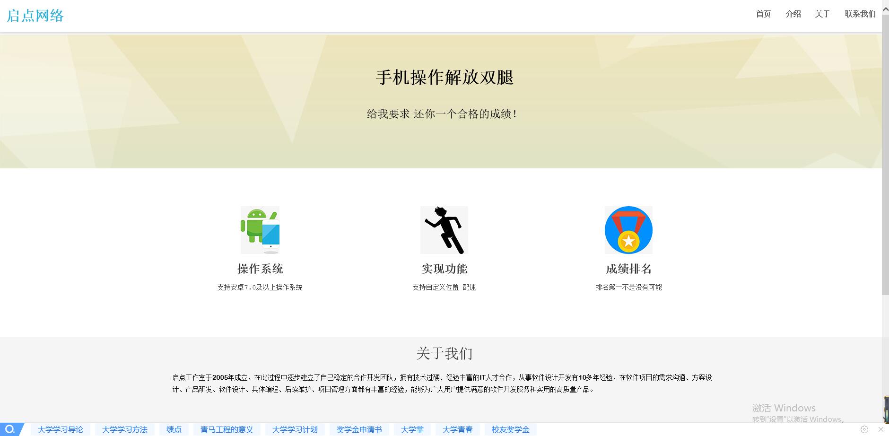Click 联系我们 in the top navigation
Image resolution: width=889 pixels, height=436 pixels.
[x=859, y=14]
